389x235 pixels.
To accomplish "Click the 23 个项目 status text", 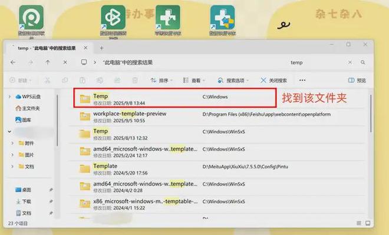I will pyautogui.click(x=18, y=223).
